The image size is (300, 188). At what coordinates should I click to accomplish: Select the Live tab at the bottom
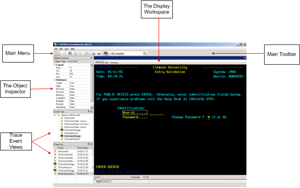click(x=98, y=181)
